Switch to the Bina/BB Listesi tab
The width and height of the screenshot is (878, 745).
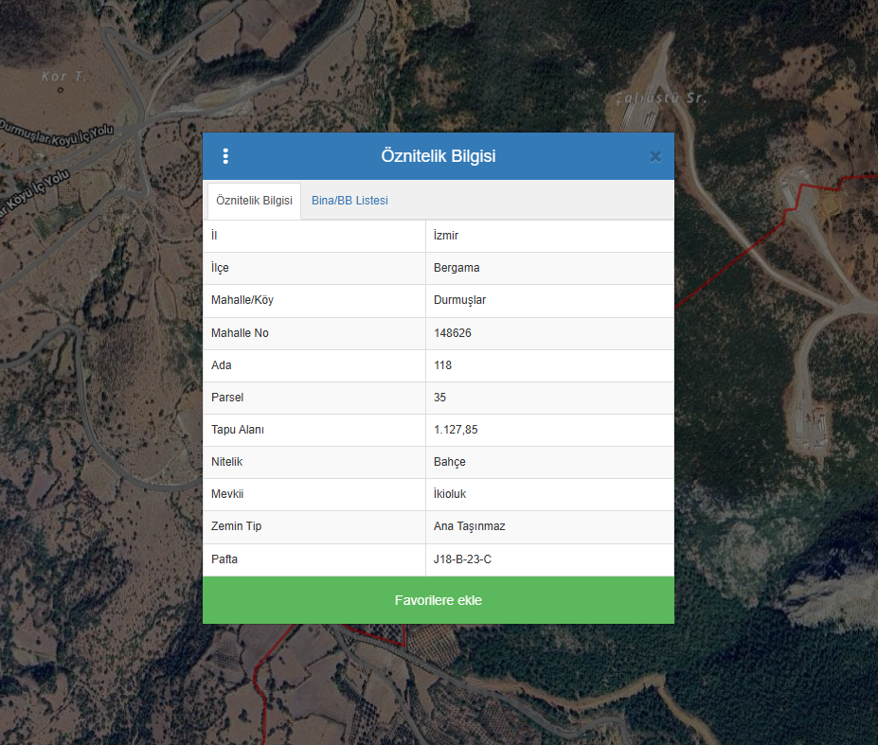pyautogui.click(x=349, y=201)
